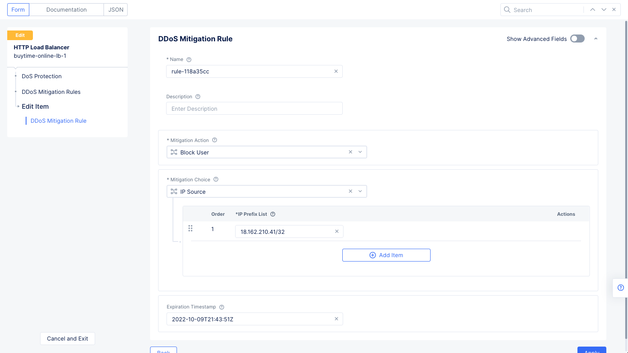The image size is (628, 353).
Task: Click Cancel and Exit
Action: (x=67, y=339)
